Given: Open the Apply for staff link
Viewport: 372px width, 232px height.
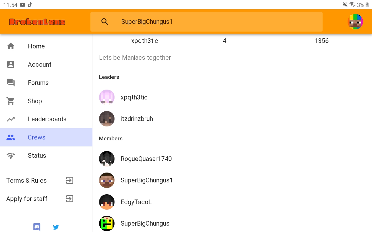Looking at the screenshot, I should pyautogui.click(x=46, y=199).
